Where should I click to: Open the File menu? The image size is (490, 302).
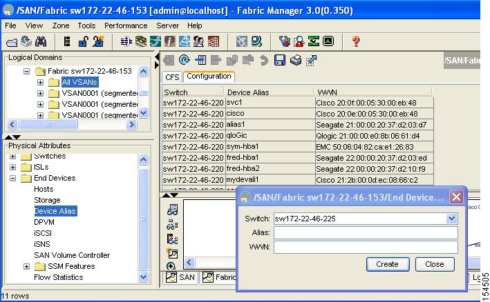coord(10,26)
